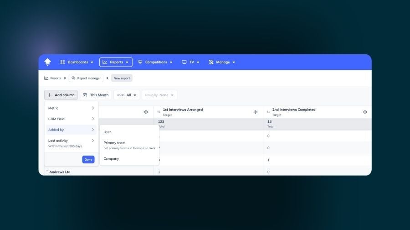Click gear icon in first column header
This screenshot has width=410, height=230.
(146, 112)
